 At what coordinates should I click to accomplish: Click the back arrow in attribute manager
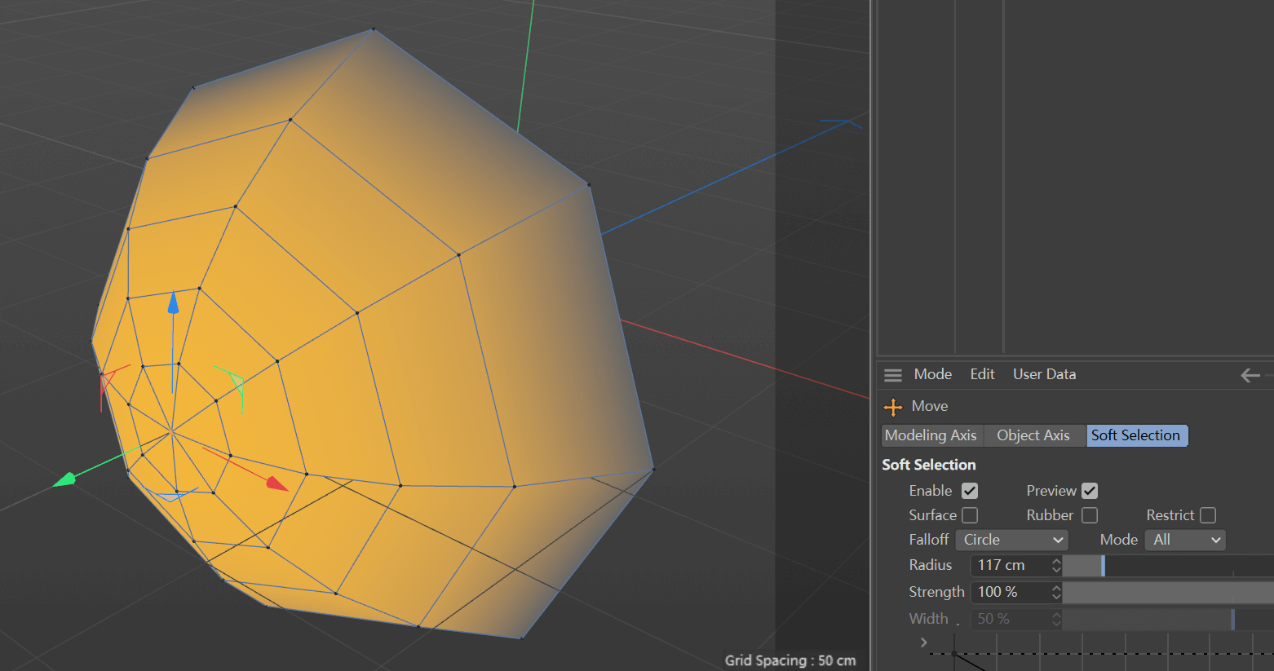[1250, 375]
